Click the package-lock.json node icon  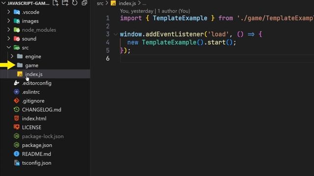pos(17,136)
